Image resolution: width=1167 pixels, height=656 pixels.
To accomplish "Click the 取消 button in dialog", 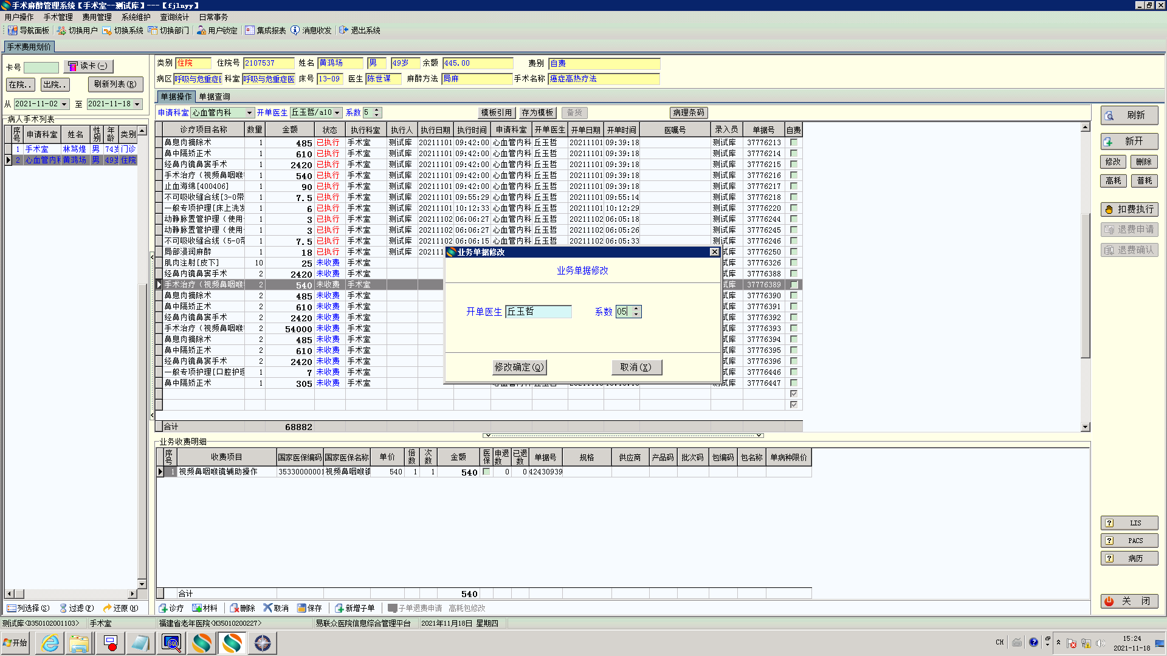I will click(636, 367).
